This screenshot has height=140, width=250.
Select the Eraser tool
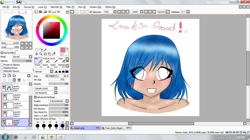(x=46, y=66)
